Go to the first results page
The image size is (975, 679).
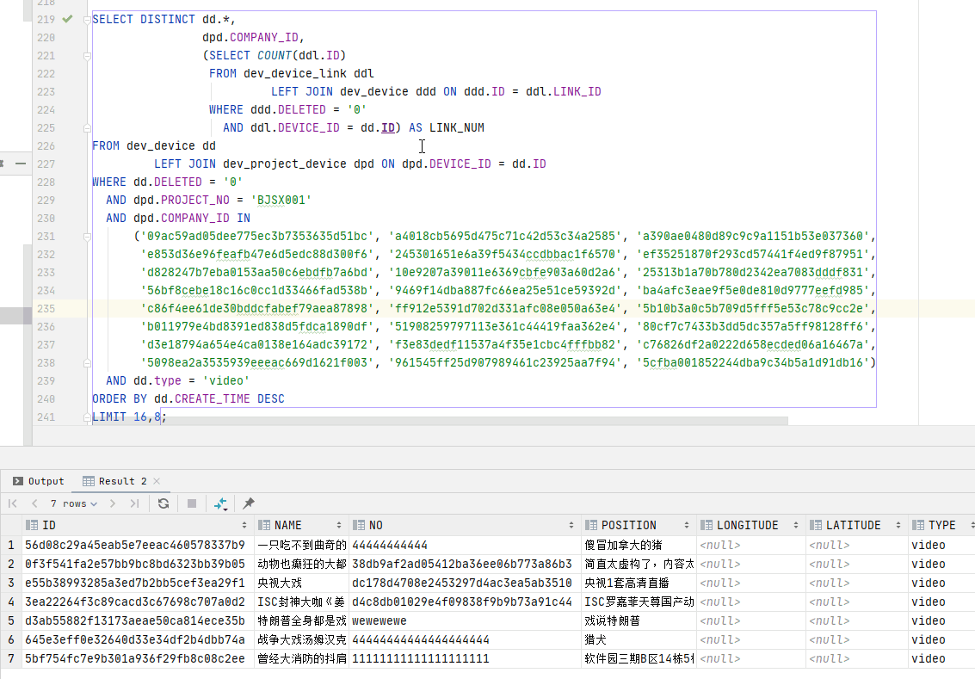coord(13,503)
